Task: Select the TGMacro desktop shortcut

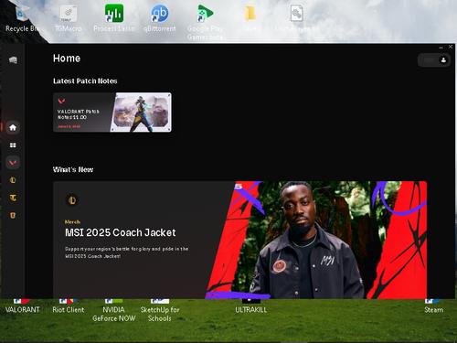Action: tap(69, 18)
